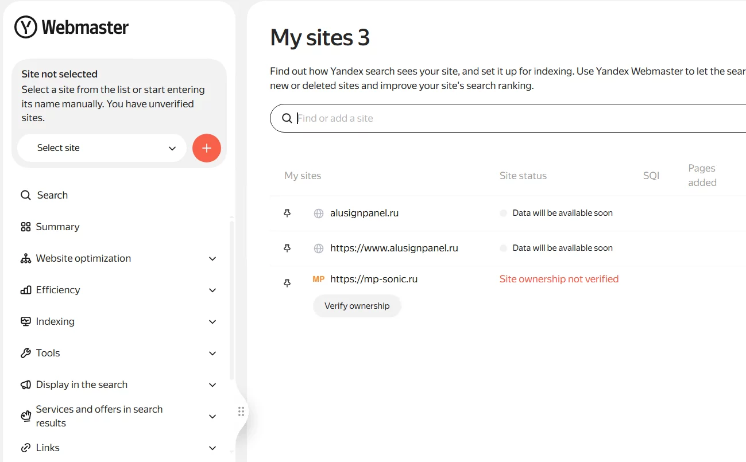Click the Display in the search label
Image resolution: width=746 pixels, height=462 pixels.
[x=82, y=385]
